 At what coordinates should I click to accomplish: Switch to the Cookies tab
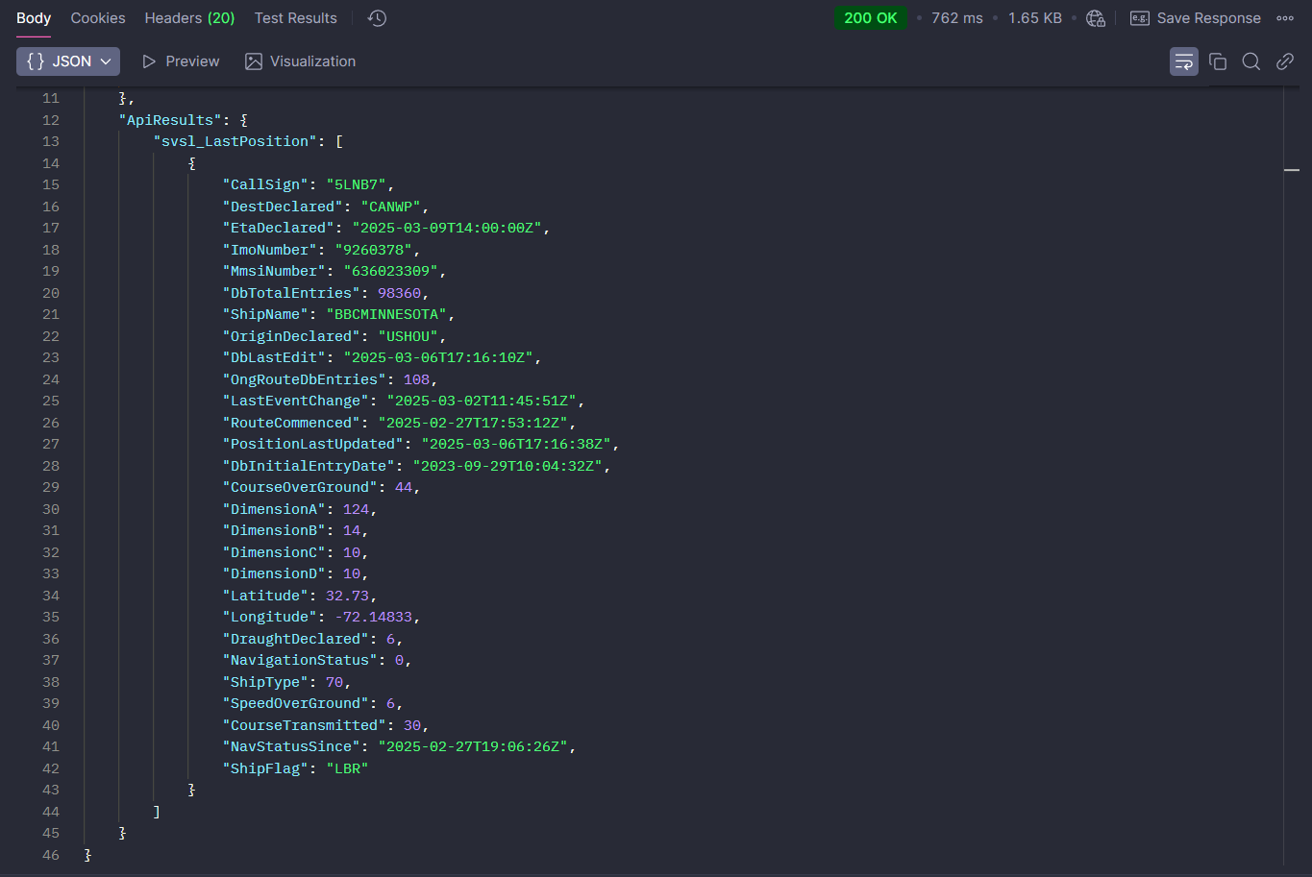[98, 18]
